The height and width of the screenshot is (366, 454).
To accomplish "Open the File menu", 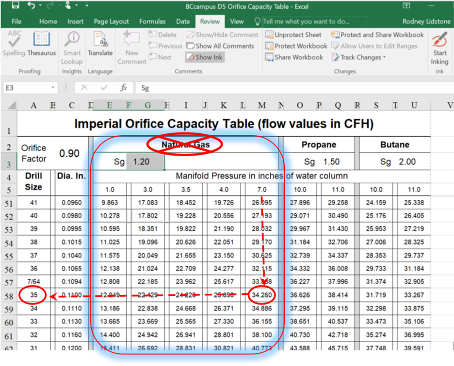I will click(16, 21).
